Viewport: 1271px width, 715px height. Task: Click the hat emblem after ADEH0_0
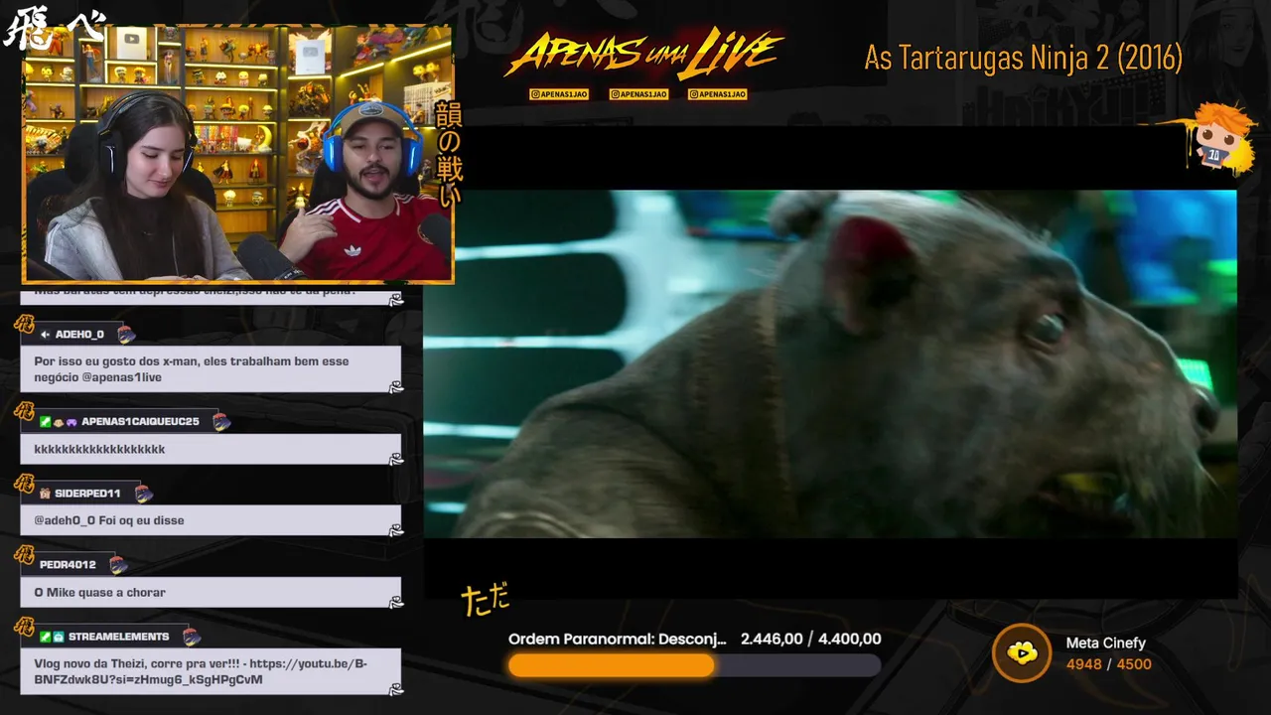coord(126,335)
